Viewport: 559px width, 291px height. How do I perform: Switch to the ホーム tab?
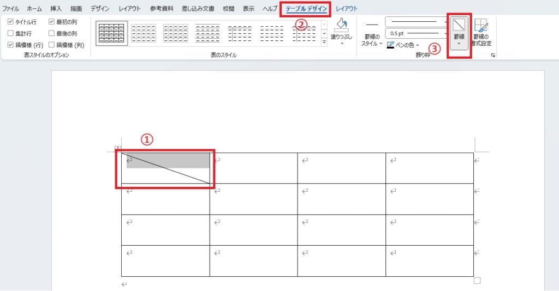[34, 9]
